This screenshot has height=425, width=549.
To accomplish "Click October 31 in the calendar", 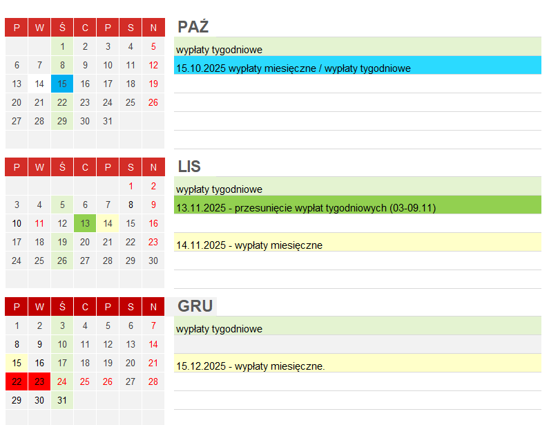I will 108,121.
